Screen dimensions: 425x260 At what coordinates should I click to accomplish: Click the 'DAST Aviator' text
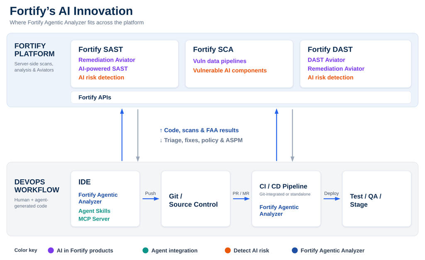[326, 60]
